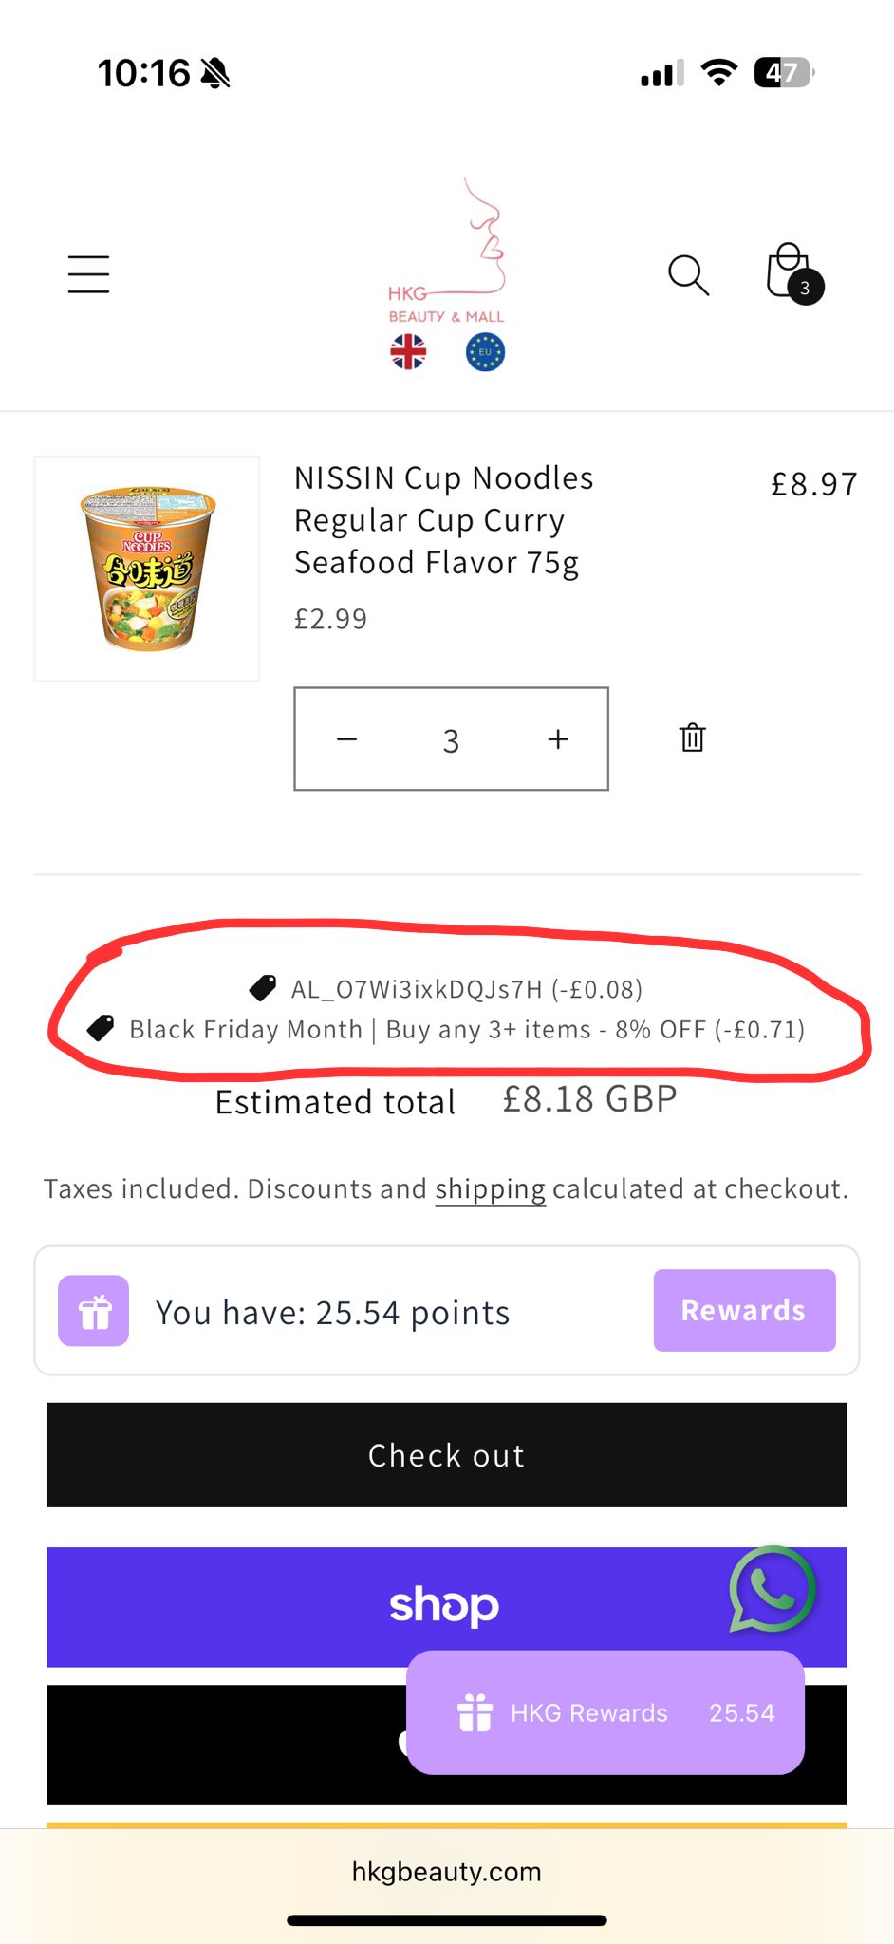Open the WhatsApp chat bubble
The width and height of the screenshot is (894, 1944).
pyautogui.click(x=772, y=1589)
